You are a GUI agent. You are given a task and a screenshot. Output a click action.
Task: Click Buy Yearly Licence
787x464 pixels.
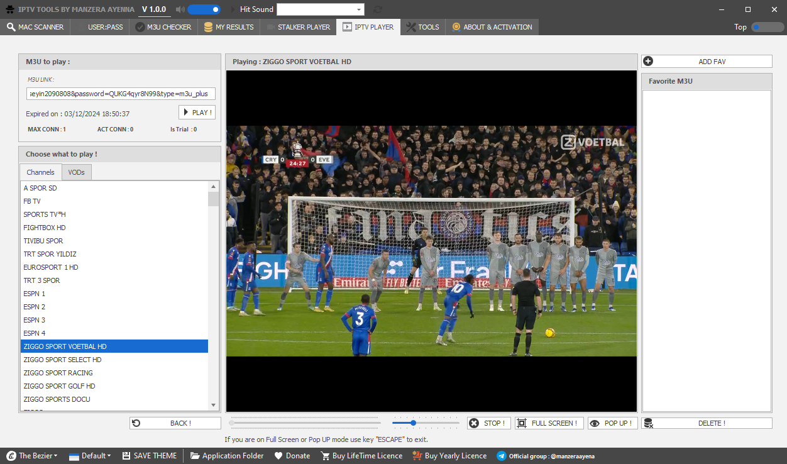click(449, 456)
